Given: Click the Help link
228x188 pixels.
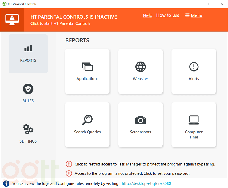Looking at the screenshot, I should pyautogui.click(x=148, y=15).
